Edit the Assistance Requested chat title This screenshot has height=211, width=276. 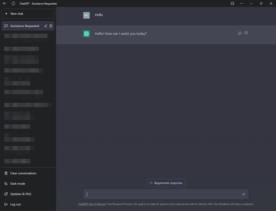46,26
